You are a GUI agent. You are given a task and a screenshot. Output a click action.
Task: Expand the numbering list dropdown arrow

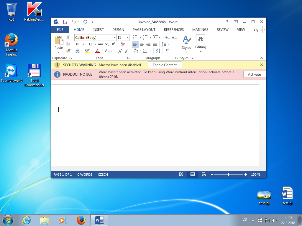150,37
